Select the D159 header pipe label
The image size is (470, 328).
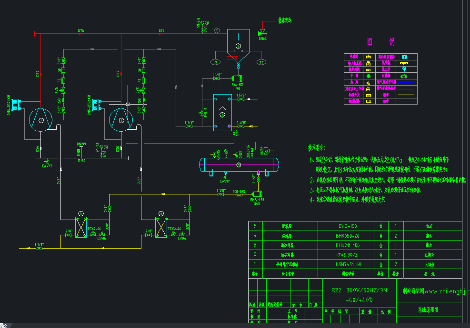(x=81, y=161)
